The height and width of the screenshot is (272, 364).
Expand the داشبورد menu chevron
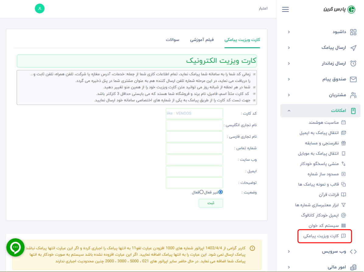[289, 32]
